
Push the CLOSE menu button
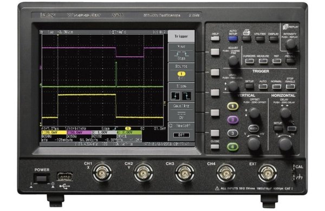point(215,147)
